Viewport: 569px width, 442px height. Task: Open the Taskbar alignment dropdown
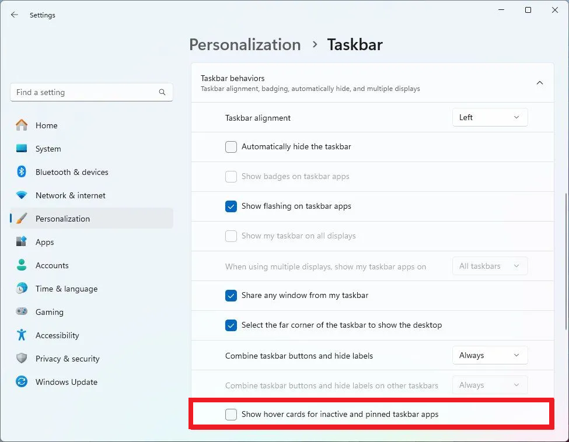(490, 117)
